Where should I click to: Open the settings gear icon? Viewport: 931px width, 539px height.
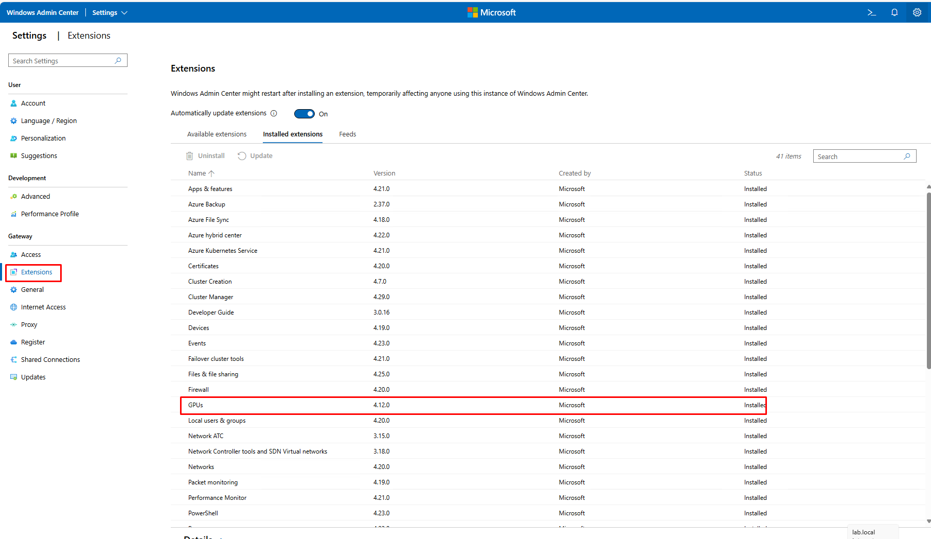(x=917, y=12)
